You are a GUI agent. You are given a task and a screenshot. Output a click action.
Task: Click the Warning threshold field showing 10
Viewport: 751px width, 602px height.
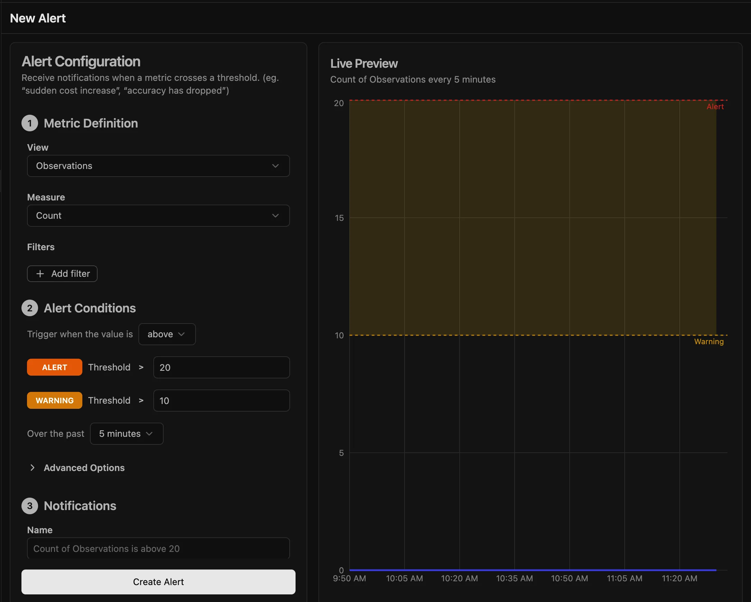tap(221, 401)
